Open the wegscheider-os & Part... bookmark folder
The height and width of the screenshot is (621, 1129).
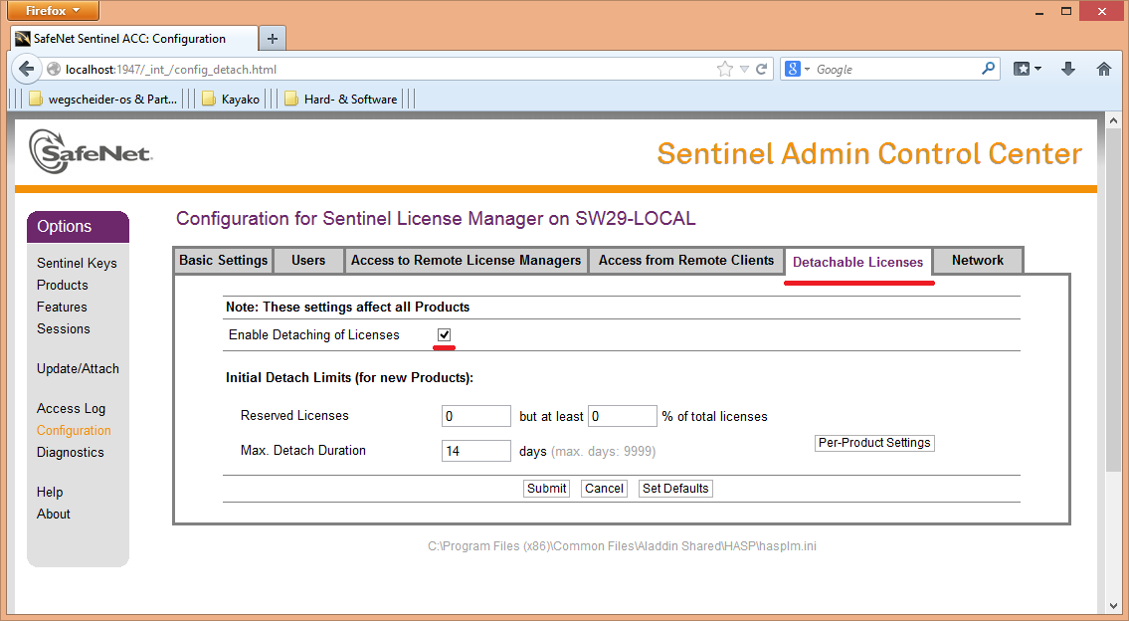pos(103,100)
